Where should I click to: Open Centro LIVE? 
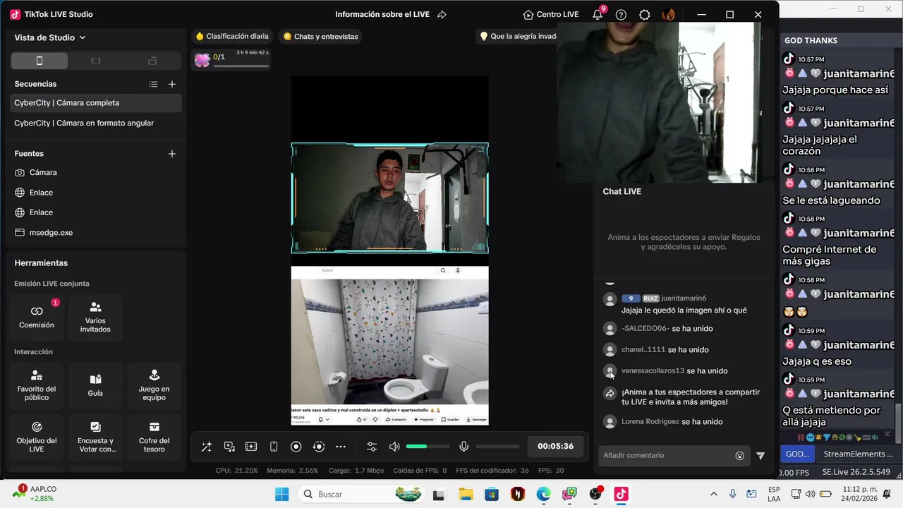[x=551, y=15]
